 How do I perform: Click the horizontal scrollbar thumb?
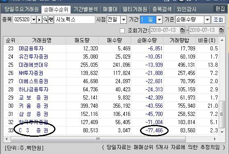[98, 139]
